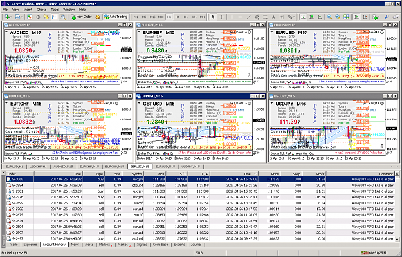This screenshot has height=257, width=402.
Task: Click the New Order button
Action: point(82,17)
